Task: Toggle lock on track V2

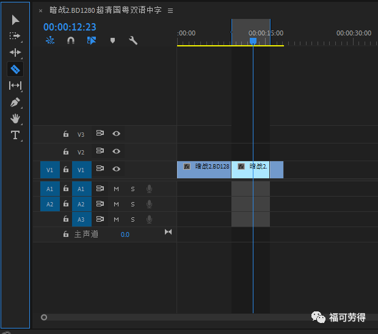Action: point(66,152)
